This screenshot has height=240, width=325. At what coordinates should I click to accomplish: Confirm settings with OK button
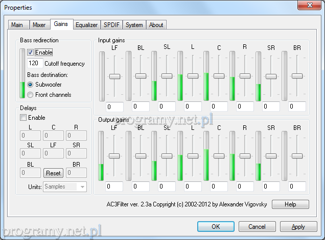click(x=216, y=227)
